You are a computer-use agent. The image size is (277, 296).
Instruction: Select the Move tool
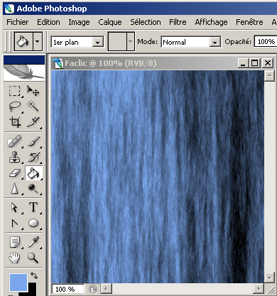pyautogui.click(x=33, y=91)
